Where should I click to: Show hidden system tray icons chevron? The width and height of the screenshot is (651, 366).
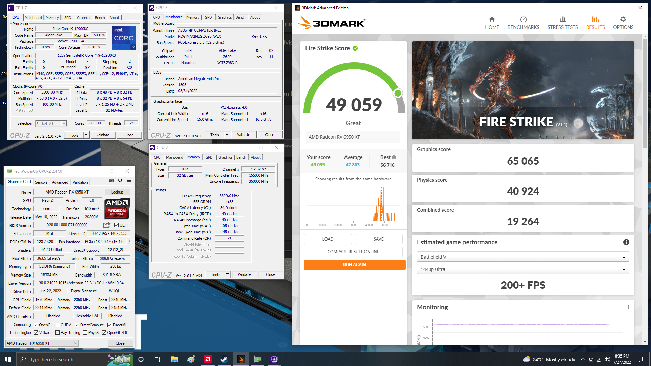point(583,359)
